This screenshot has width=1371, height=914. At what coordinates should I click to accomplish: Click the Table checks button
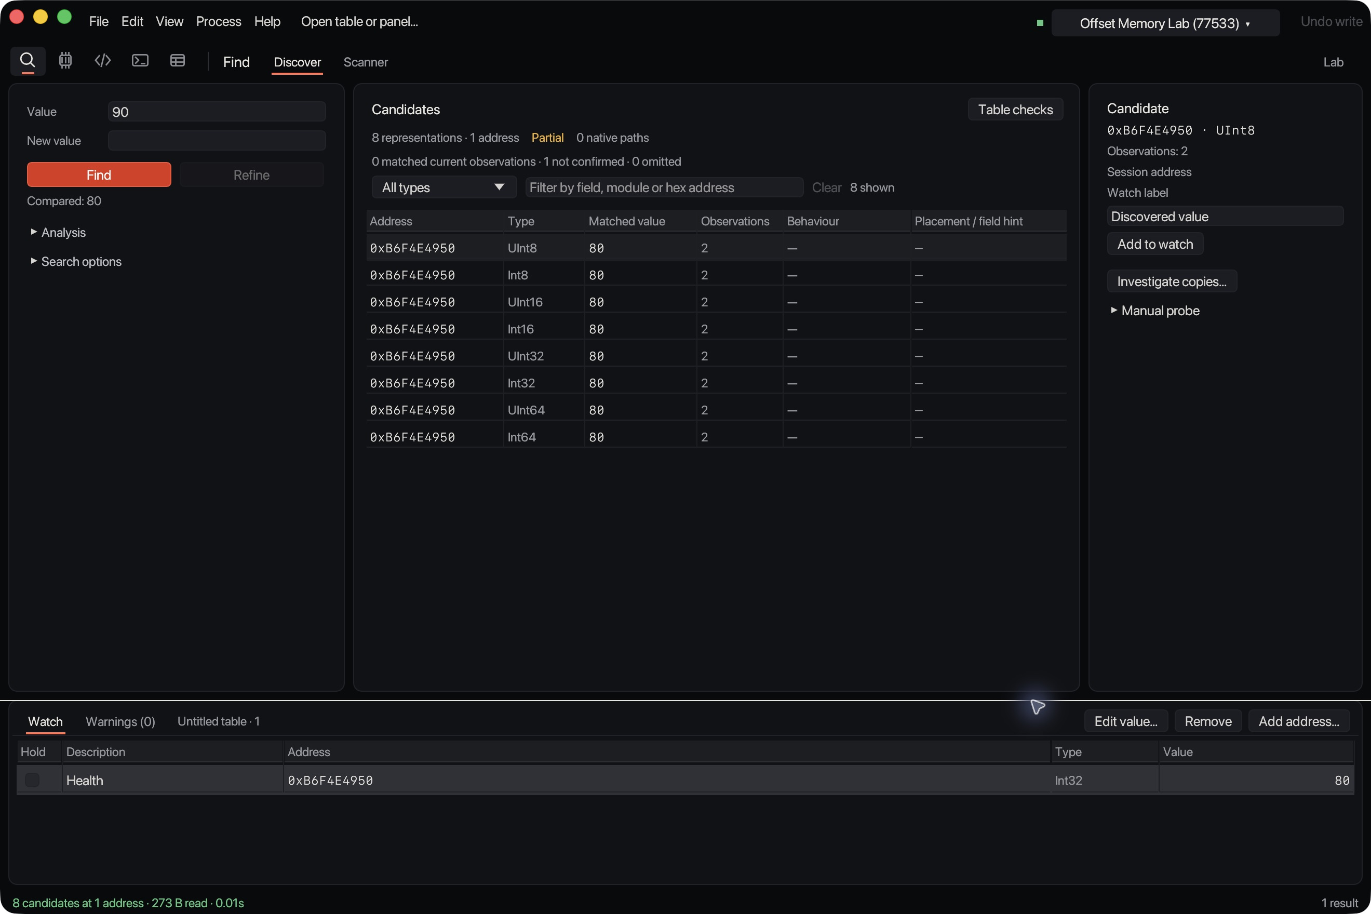pos(1015,109)
